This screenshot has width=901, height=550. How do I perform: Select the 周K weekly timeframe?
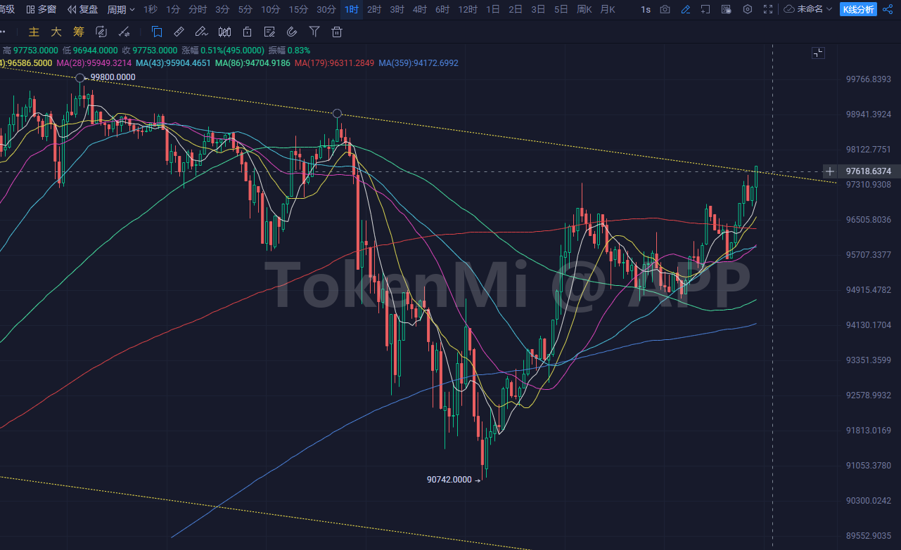coord(584,10)
